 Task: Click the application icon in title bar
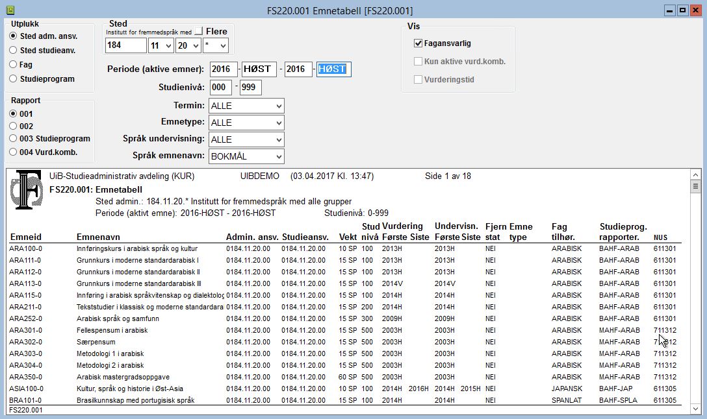[x=10, y=10]
